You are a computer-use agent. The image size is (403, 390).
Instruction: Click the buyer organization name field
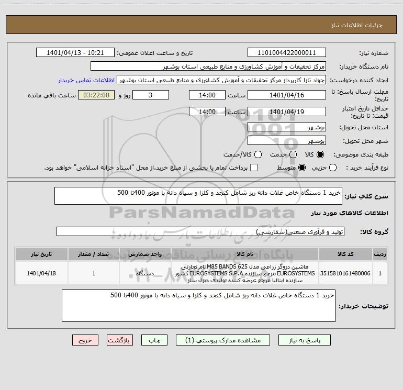(x=208, y=66)
